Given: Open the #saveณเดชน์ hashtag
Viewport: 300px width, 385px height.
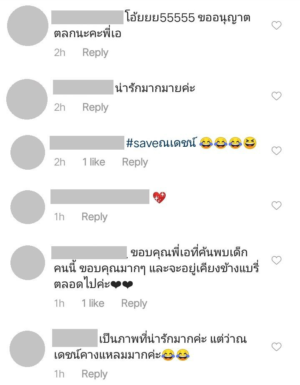Looking at the screenshot, I should pyautogui.click(x=161, y=143).
